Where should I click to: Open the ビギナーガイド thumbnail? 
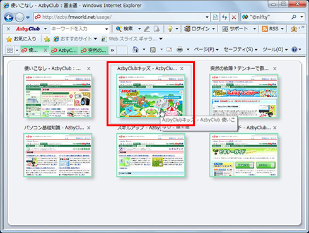click(244, 155)
